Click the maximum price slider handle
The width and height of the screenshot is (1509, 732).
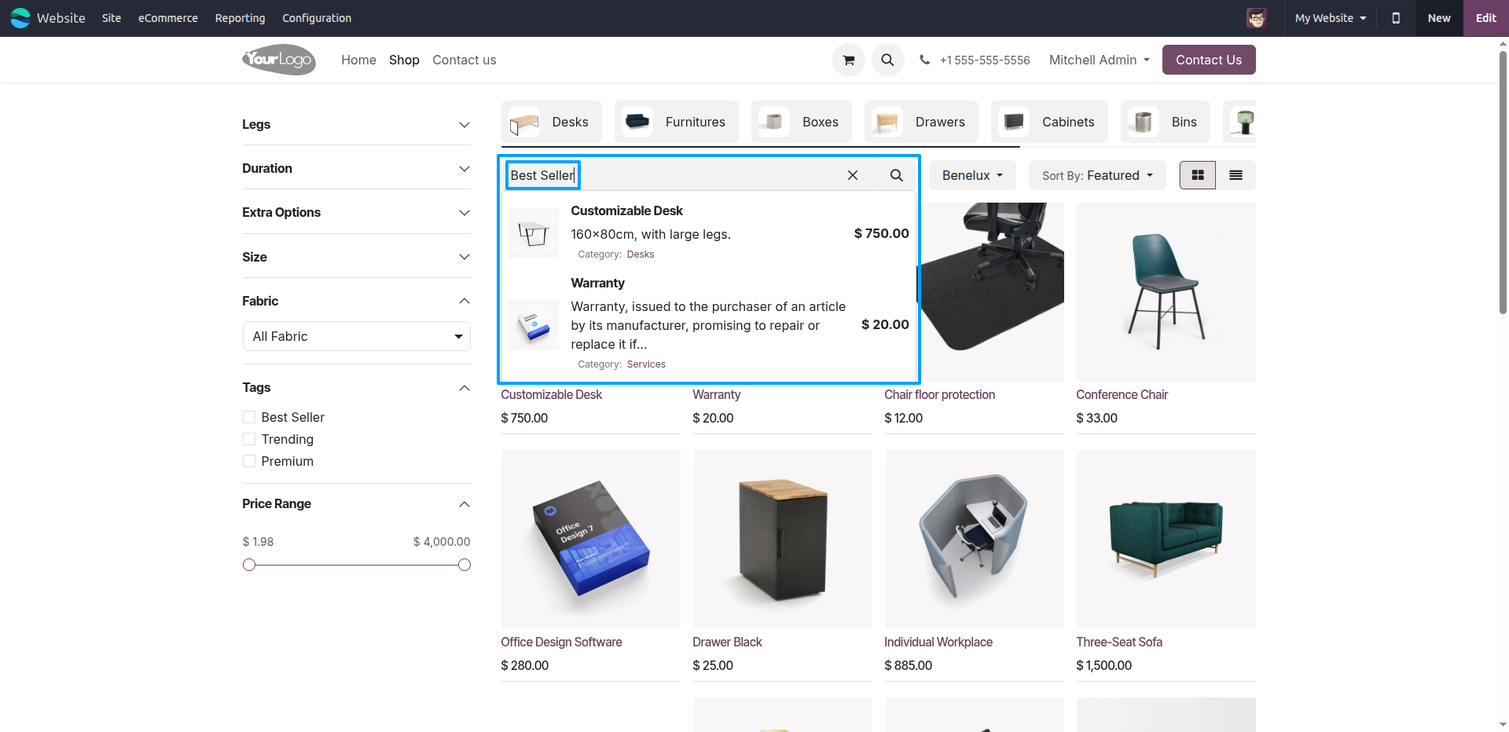point(464,565)
